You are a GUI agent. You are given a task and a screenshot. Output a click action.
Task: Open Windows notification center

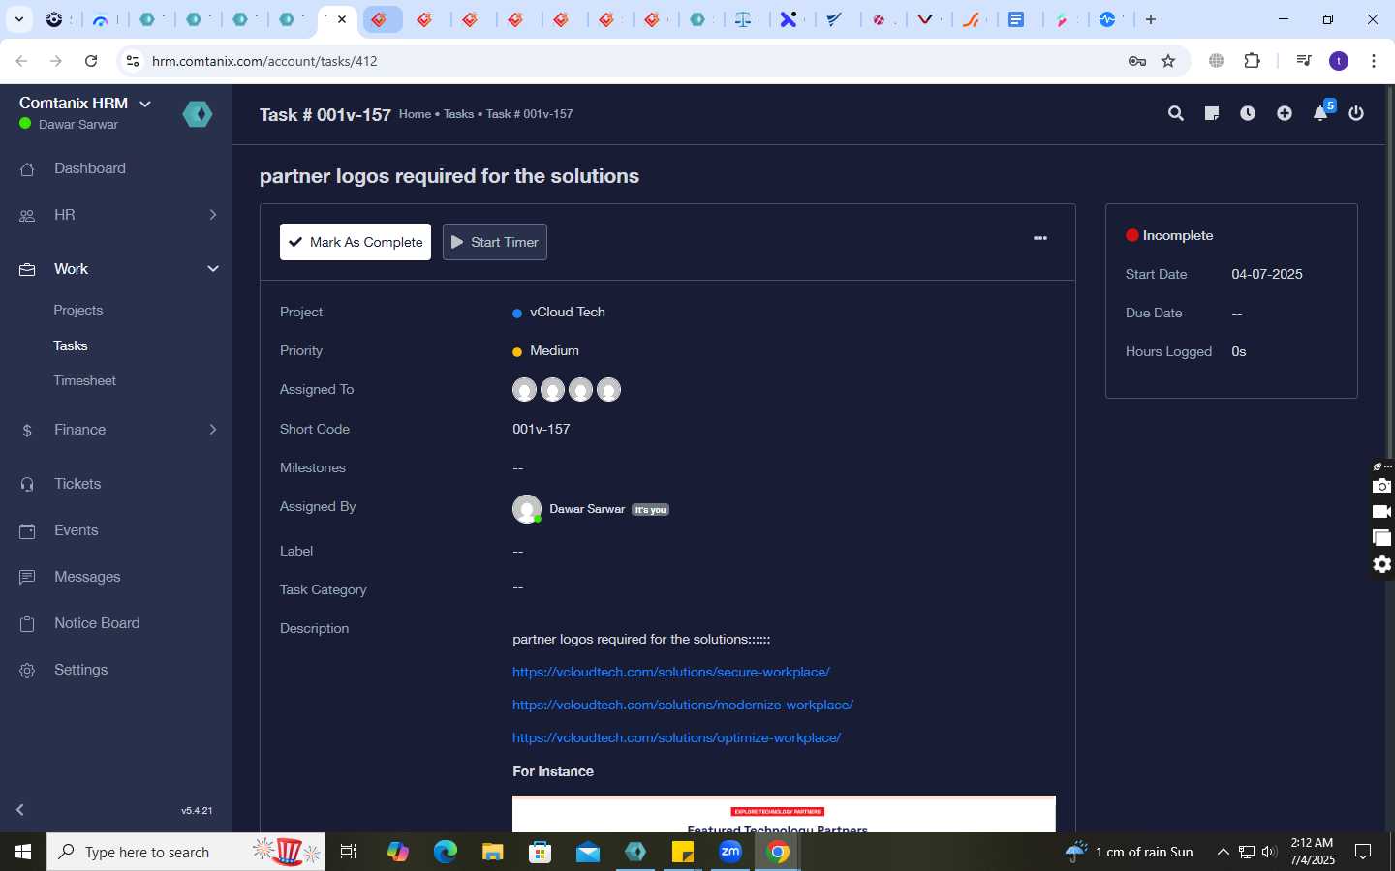click(1363, 852)
